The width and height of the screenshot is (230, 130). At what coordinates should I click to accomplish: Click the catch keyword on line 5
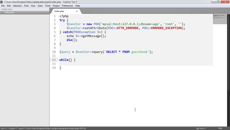point(68,32)
